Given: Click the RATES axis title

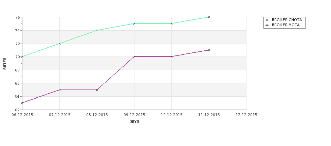Looking at the screenshot, I should 5,64.
